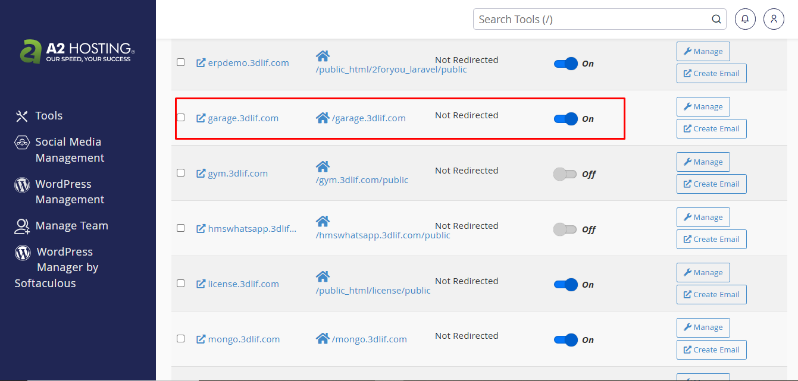Open the notification bell icon
This screenshot has width=798, height=381.
(745, 19)
